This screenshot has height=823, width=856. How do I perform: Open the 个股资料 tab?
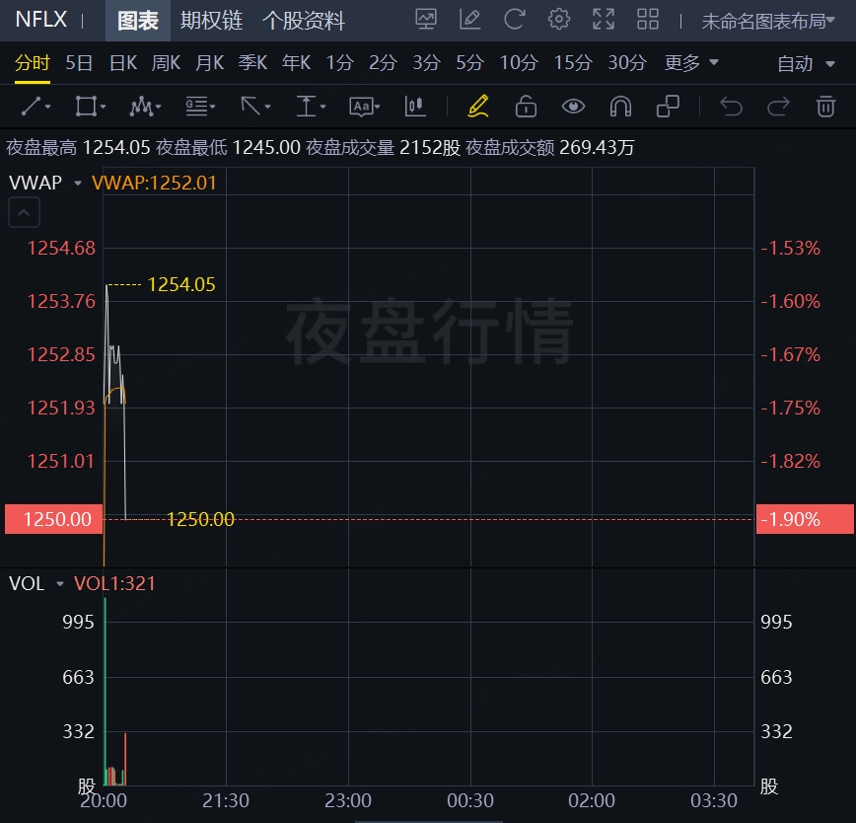point(303,20)
